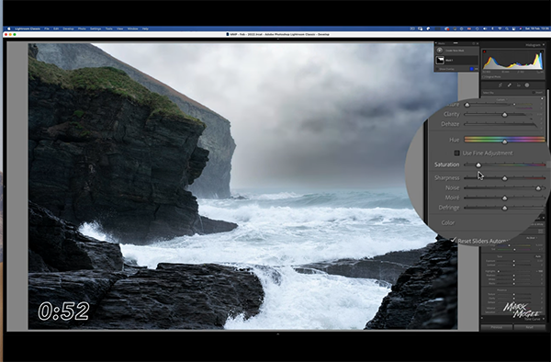
Task: Select the Crop tool icon under histogram
Action: (x=500, y=85)
